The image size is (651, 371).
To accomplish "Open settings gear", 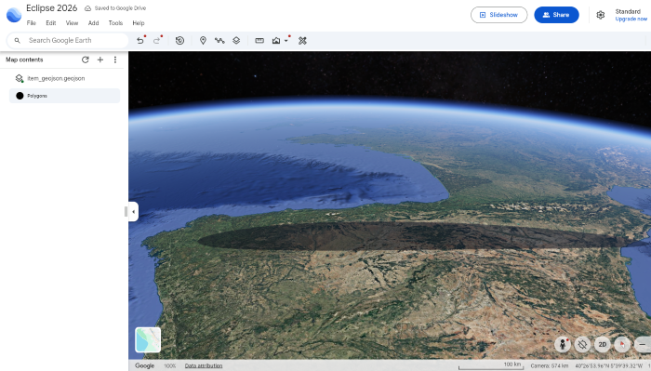I will pos(601,15).
